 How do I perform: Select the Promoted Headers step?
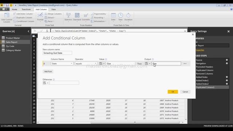(x=204, y=67)
